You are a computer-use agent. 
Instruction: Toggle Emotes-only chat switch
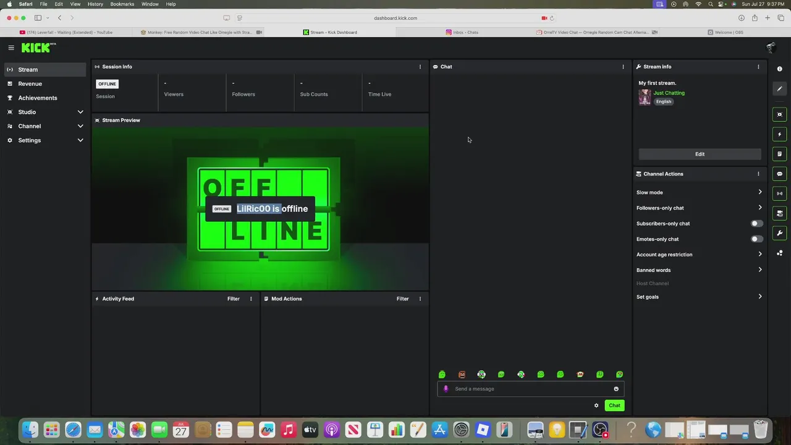coord(756,239)
